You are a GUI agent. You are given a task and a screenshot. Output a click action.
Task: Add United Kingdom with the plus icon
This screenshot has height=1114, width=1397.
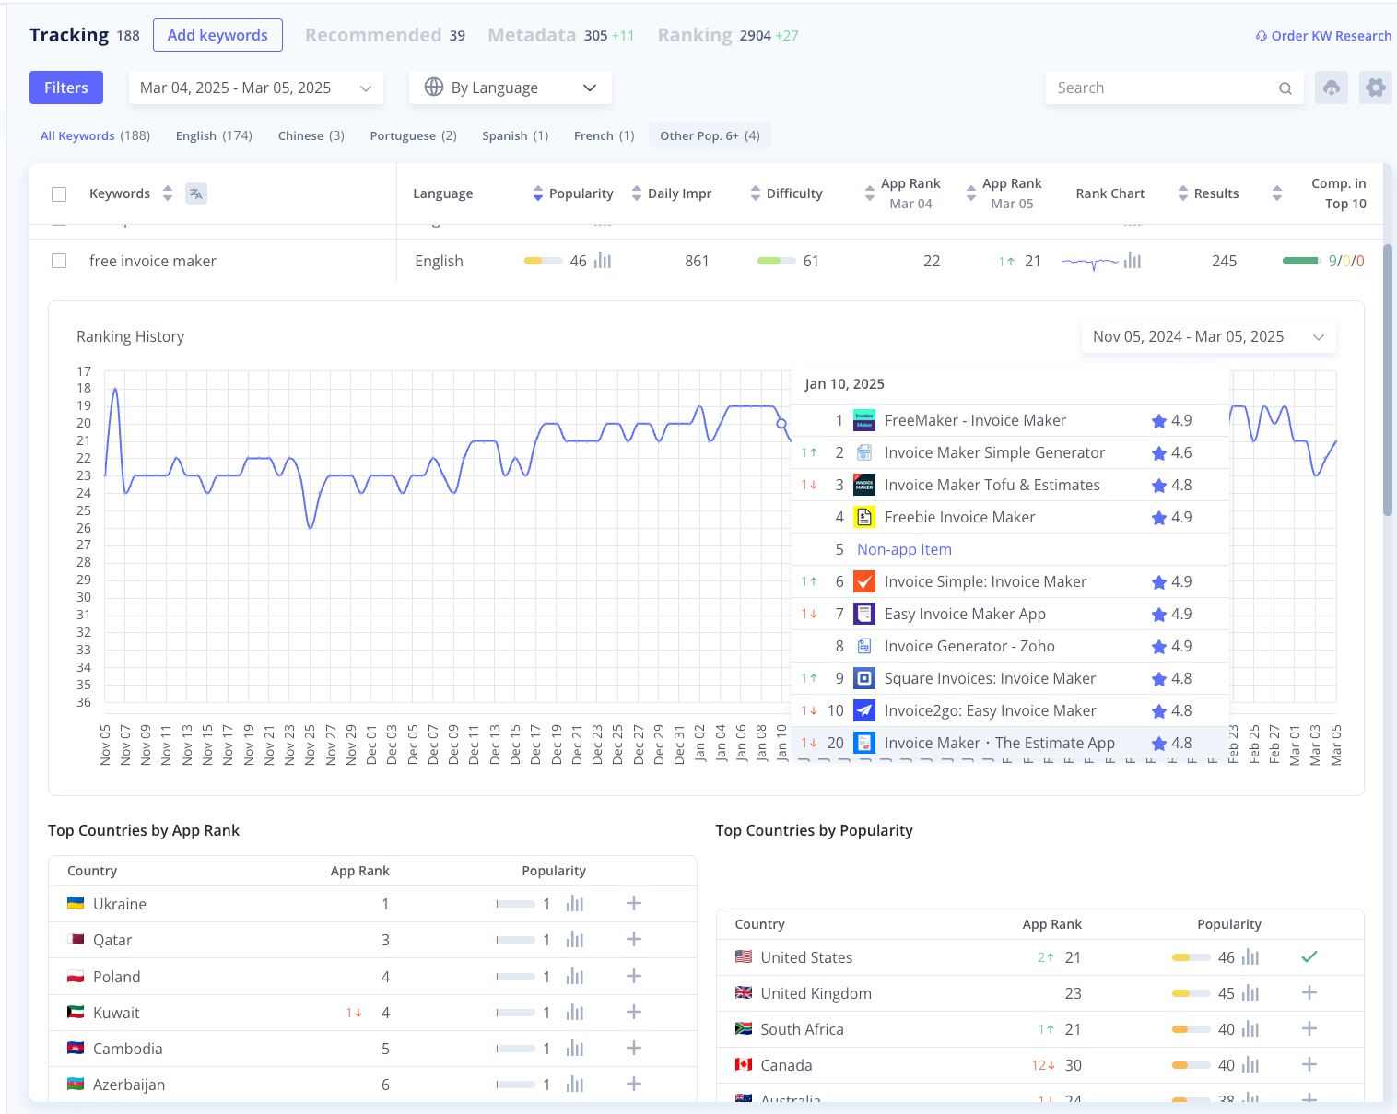tap(1309, 992)
